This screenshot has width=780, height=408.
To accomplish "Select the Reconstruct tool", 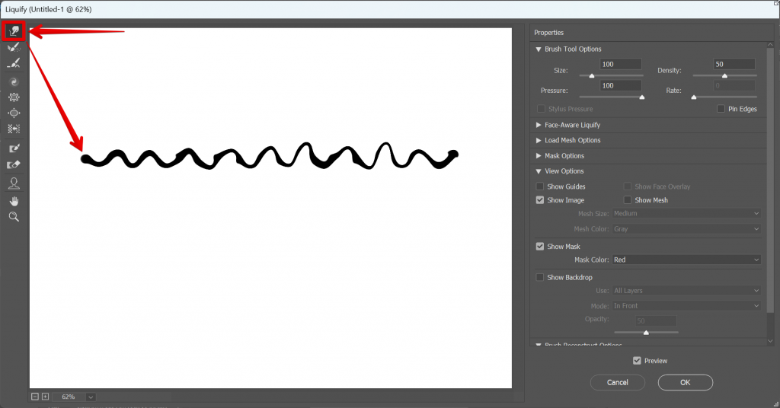I will (x=14, y=47).
